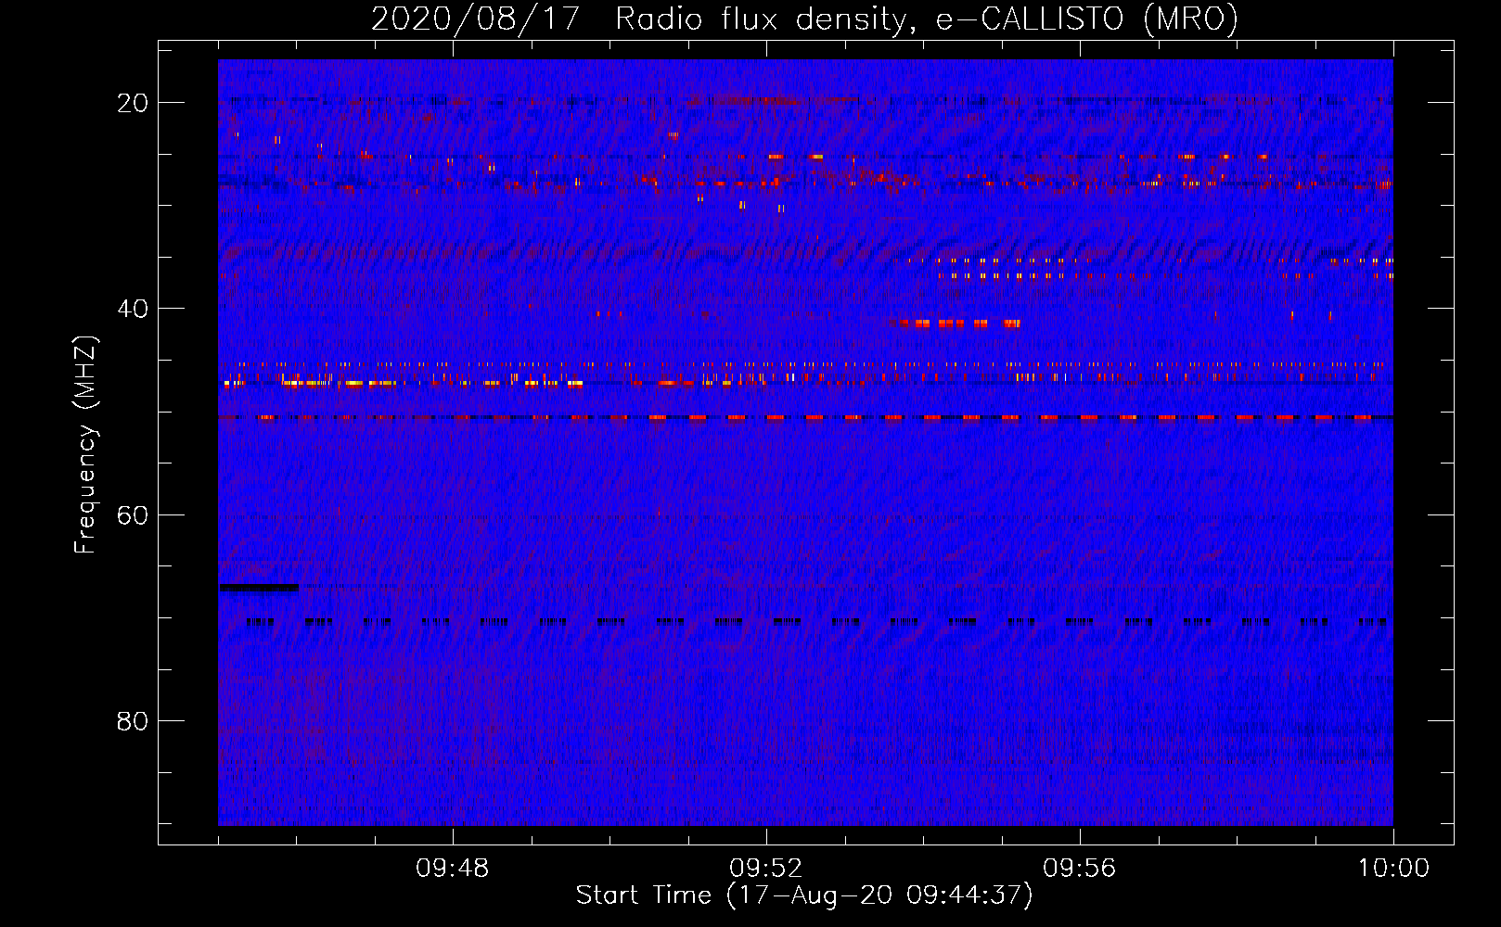This screenshot has height=927, width=1501.
Task: Click the 40 MHz frequency tick label
Action: pos(134,309)
